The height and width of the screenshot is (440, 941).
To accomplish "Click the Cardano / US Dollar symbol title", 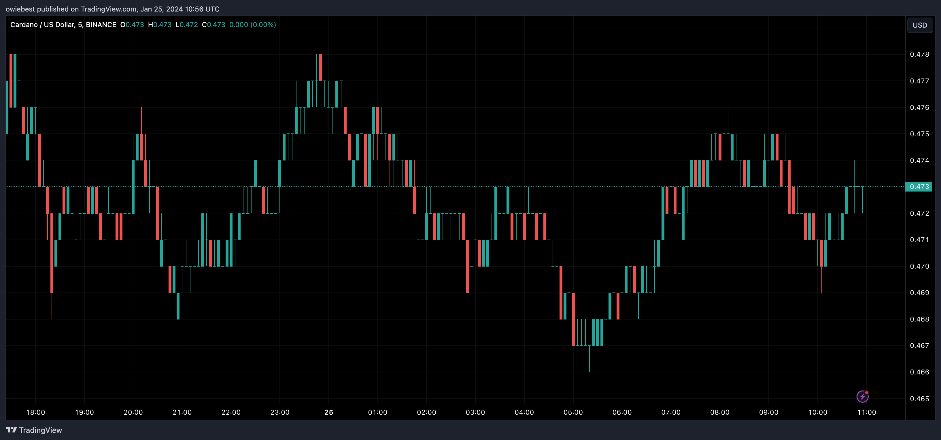I will [63, 25].
